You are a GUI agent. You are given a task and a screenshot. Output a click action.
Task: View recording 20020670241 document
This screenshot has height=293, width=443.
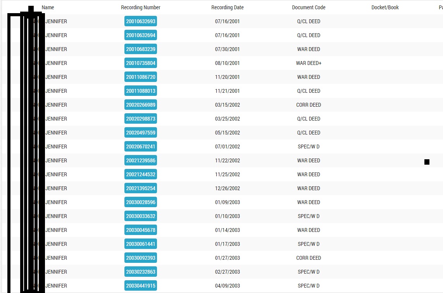[140, 147]
